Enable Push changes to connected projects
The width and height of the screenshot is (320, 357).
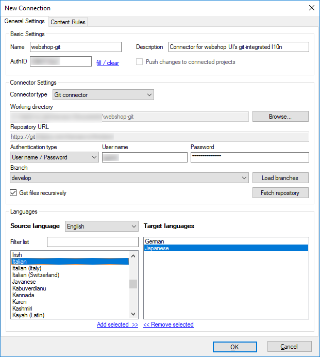coord(140,62)
